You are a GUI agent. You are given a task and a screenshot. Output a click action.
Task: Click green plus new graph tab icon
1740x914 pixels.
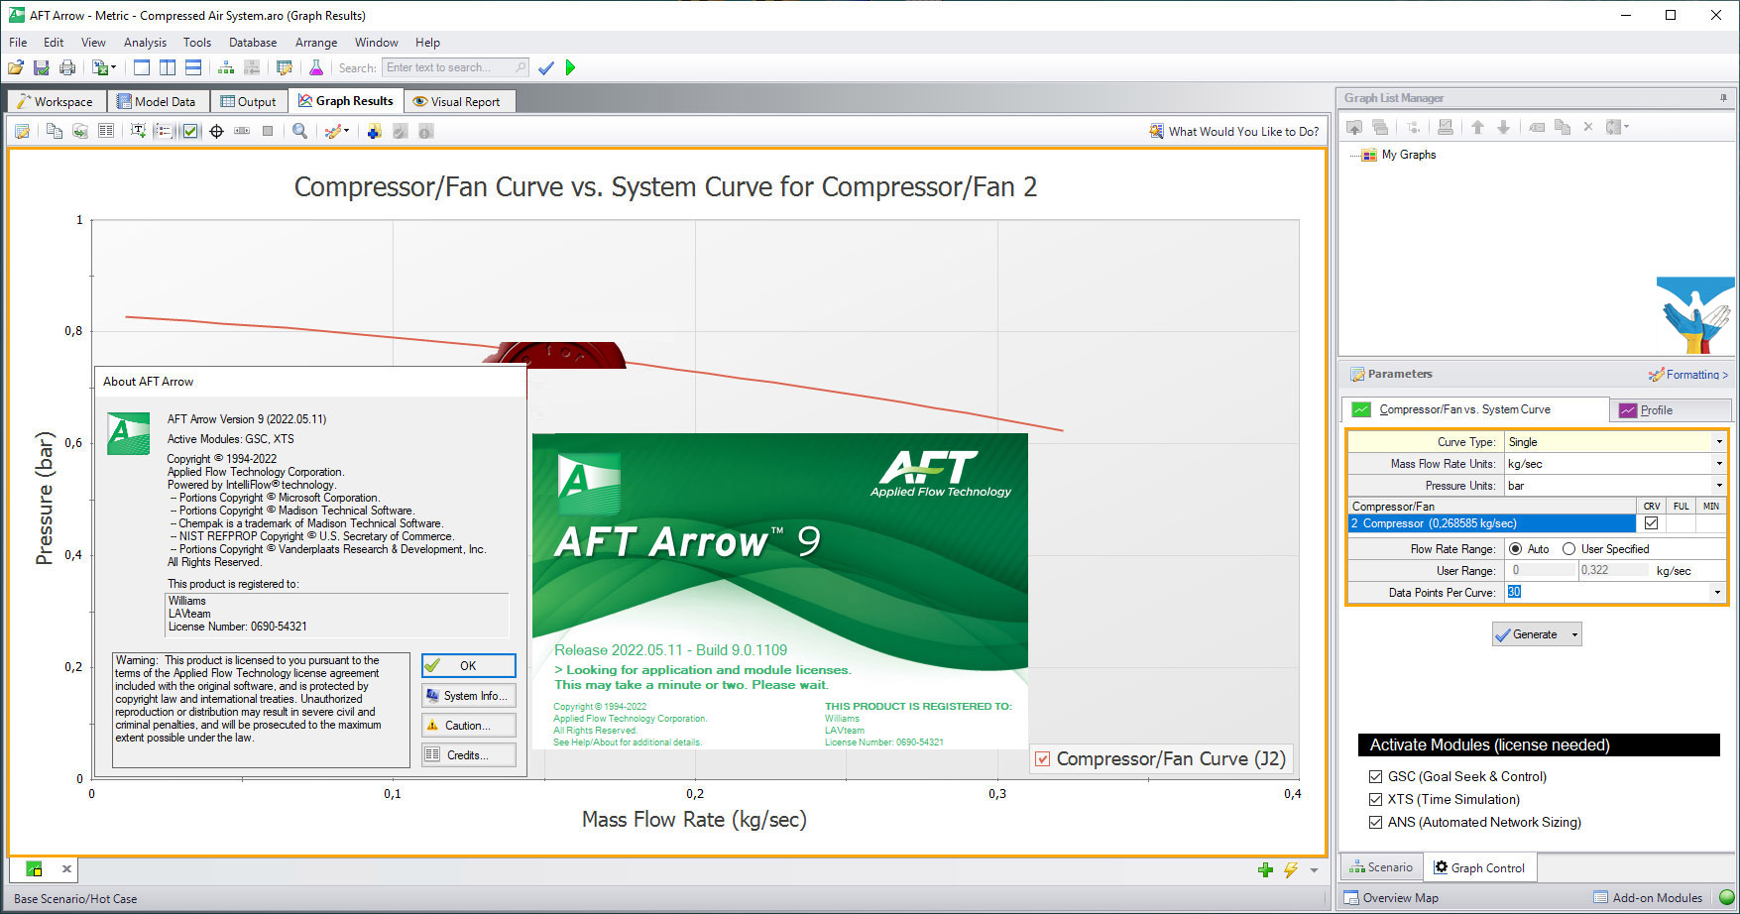point(1265,869)
